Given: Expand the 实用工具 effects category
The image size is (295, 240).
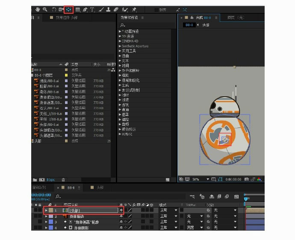Looking at the screenshot, I should tap(120, 51).
